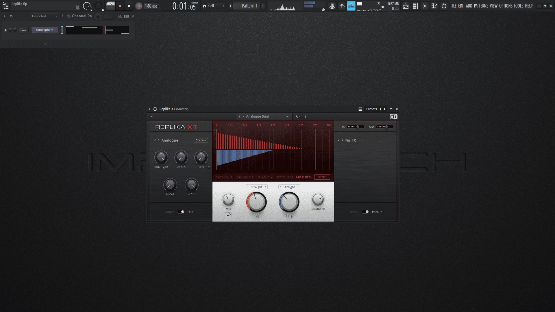Expand the PANNING section
The width and height of the screenshot is (555, 312).
click(x=245, y=177)
